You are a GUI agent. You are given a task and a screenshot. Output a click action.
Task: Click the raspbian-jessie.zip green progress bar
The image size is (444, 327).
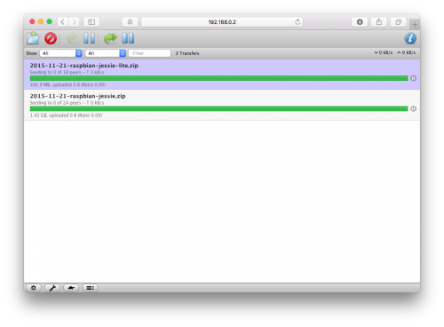[219, 108]
